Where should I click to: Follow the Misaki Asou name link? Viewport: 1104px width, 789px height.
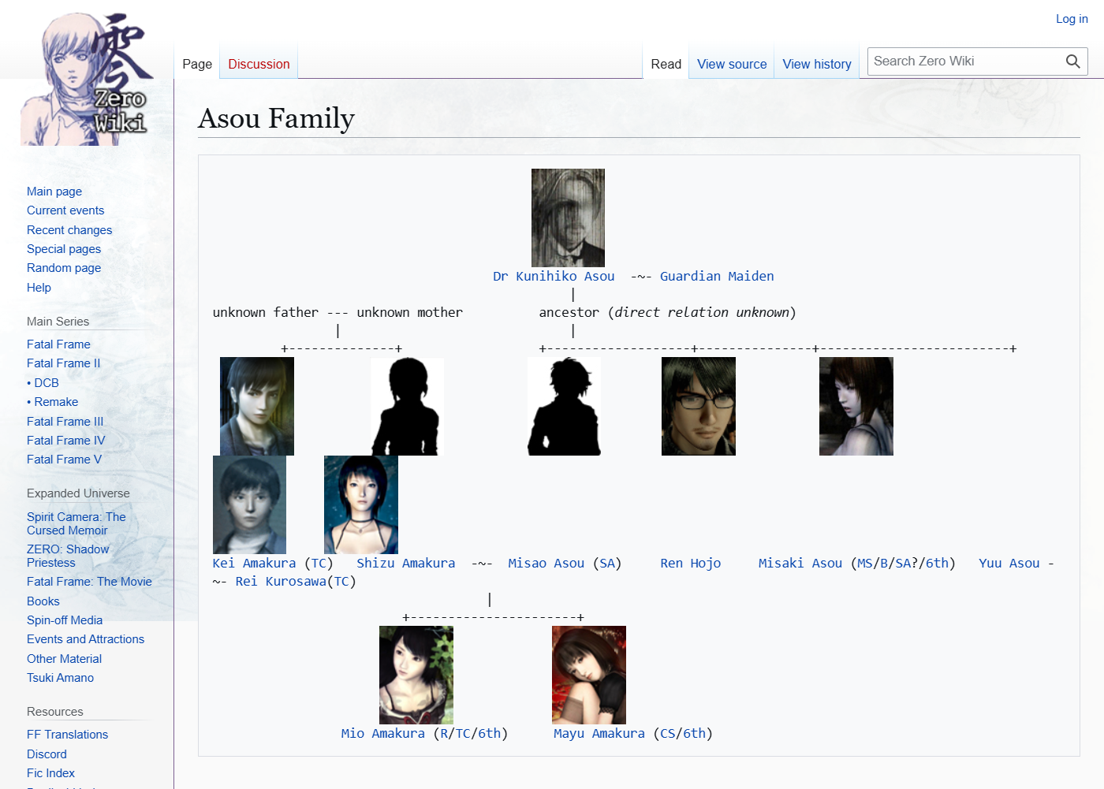(x=800, y=563)
